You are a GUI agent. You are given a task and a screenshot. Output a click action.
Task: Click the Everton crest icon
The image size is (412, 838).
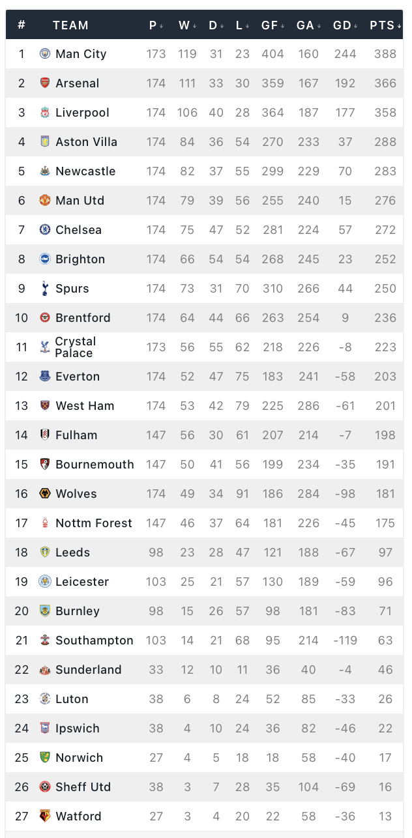point(45,376)
